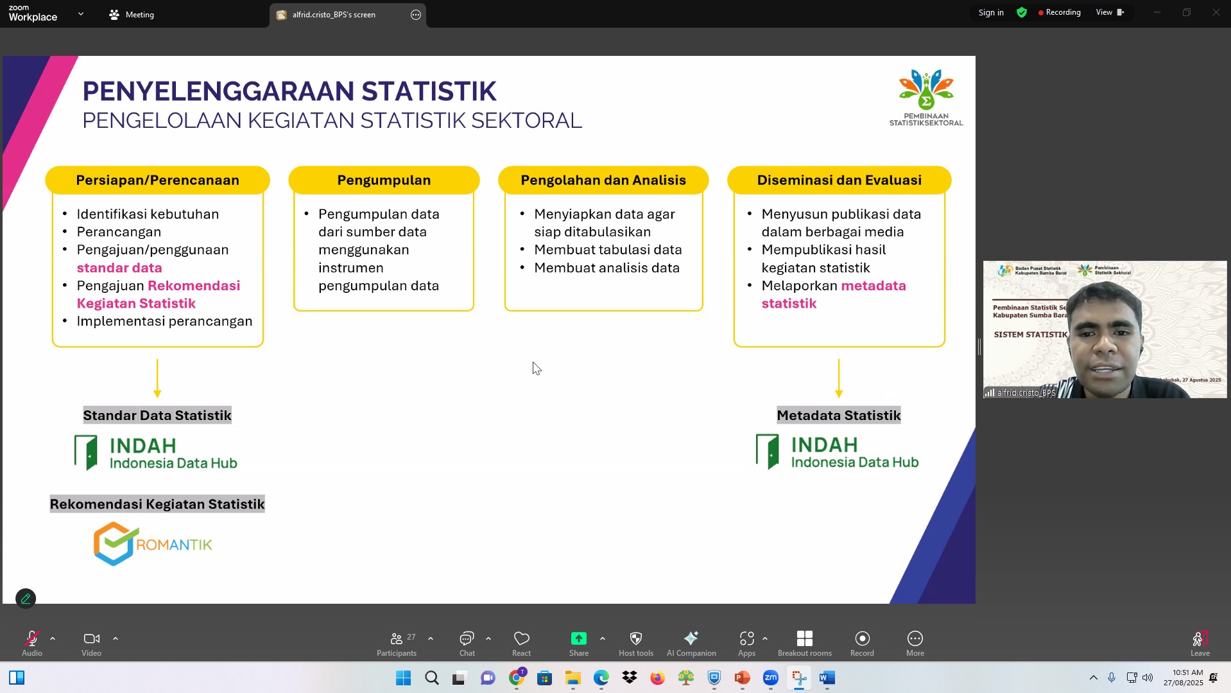Image resolution: width=1231 pixels, height=693 pixels.
Task: Click the green Share screen icon
Action: (578, 638)
